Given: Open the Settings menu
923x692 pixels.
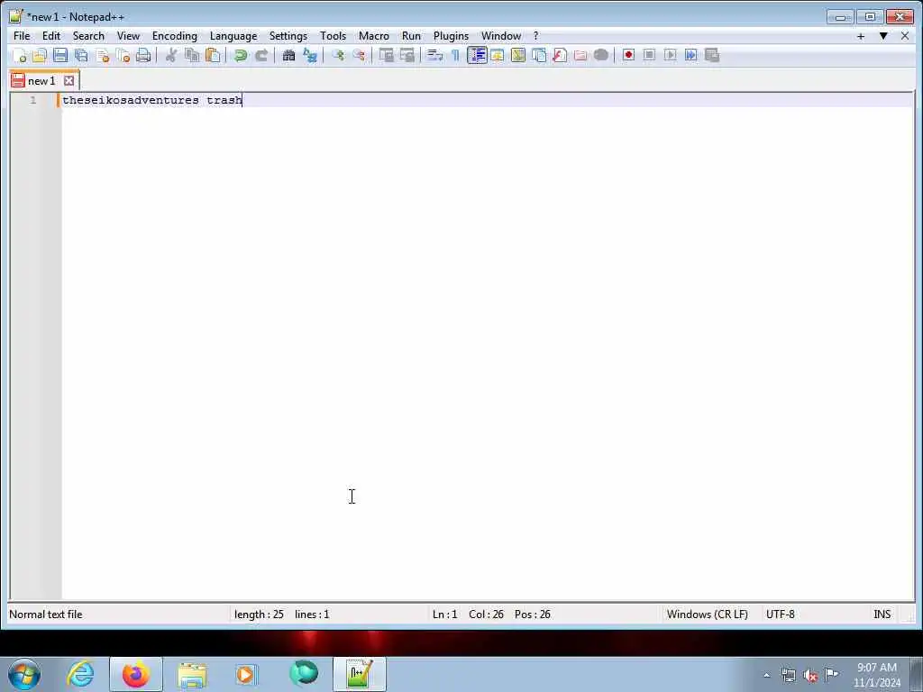Looking at the screenshot, I should tap(288, 36).
